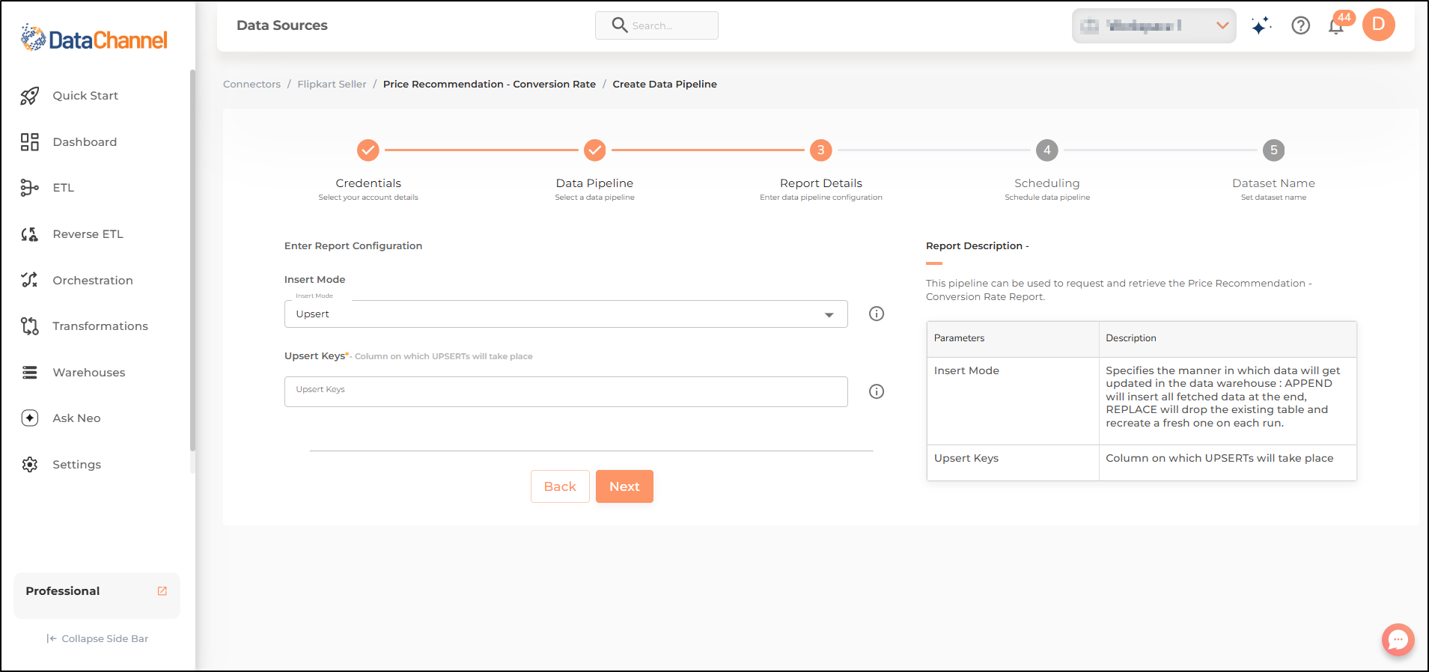Click the user avatar D
The width and height of the screenshot is (1429, 672).
[1378, 25]
